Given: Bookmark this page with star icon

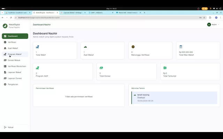Looking at the screenshot, I should tap(204, 18).
